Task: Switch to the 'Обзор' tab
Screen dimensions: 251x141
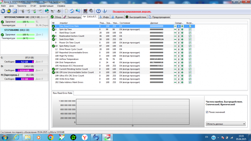Action: (x=56, y=17)
